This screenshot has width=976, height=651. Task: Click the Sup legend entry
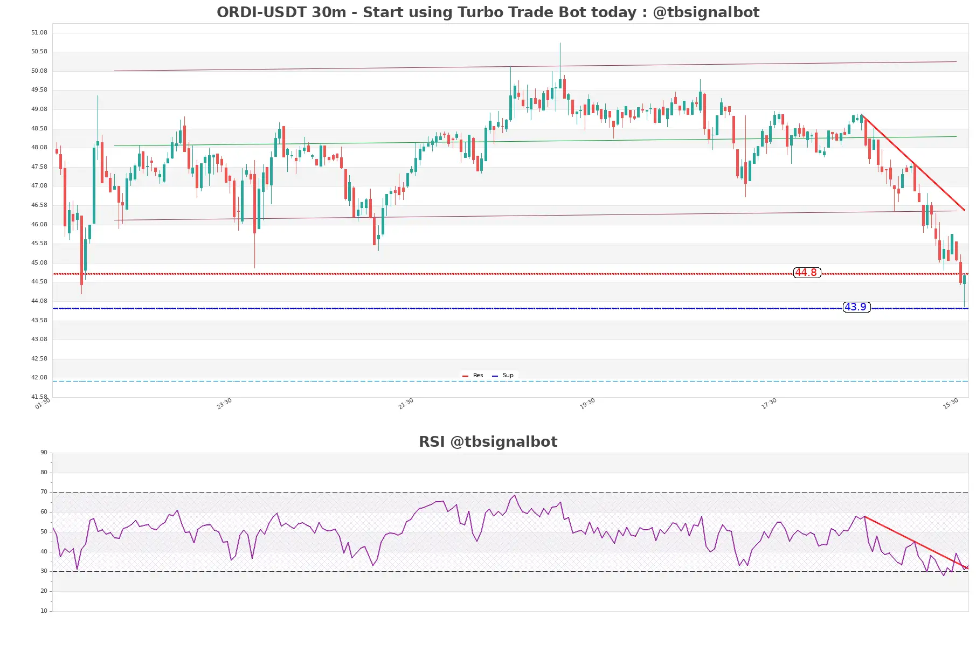click(x=503, y=376)
